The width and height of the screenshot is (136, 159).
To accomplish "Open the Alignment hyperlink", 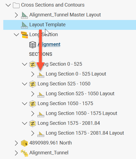I will pyautogui.click(x=49, y=44).
